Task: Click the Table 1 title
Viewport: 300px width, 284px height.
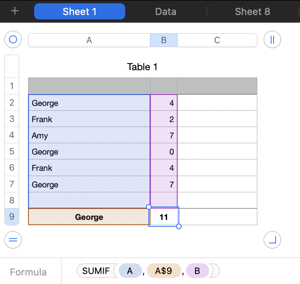Action: click(142, 67)
